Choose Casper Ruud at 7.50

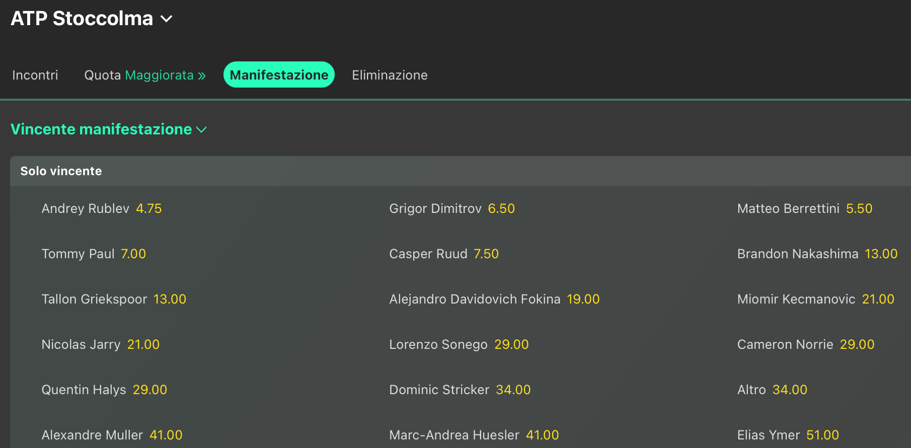pos(443,254)
